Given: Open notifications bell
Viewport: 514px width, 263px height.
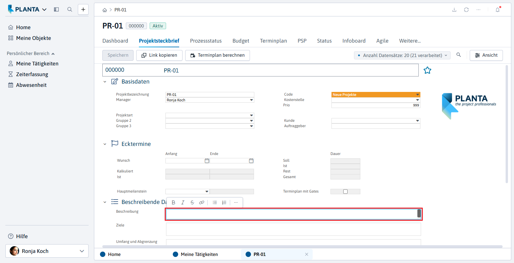Looking at the screenshot, I should tap(498, 10).
